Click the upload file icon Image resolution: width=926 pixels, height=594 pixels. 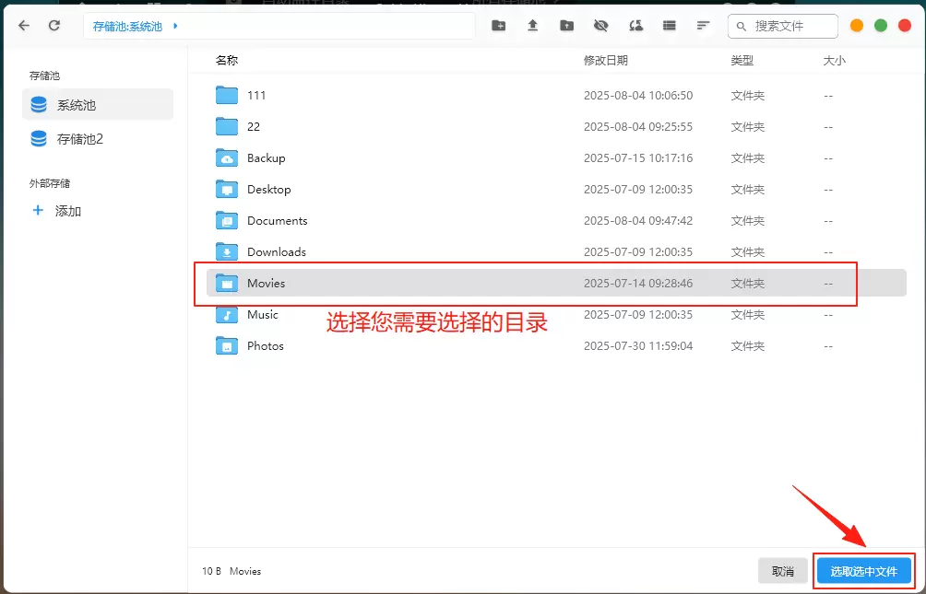pos(533,26)
